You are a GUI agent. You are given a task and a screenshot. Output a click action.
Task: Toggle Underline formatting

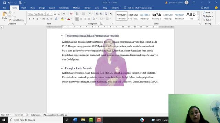37,19
